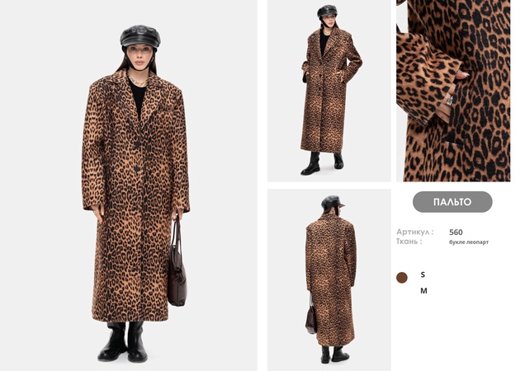This screenshot has width=525, height=371.
Task: Click the букле леопарт fabric text
Action: tap(469, 242)
